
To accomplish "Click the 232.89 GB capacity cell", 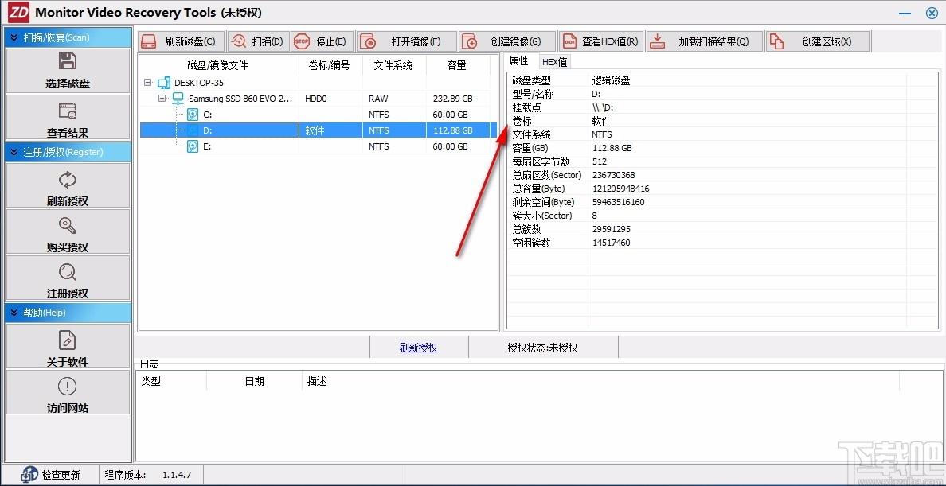I will point(452,99).
